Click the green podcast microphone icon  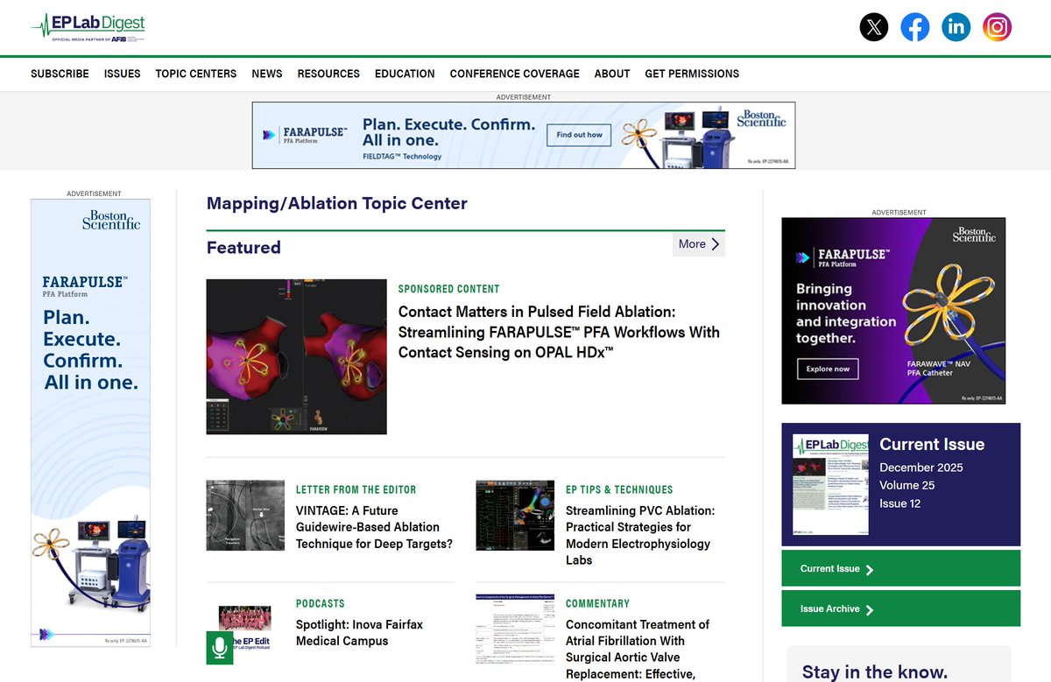point(220,648)
